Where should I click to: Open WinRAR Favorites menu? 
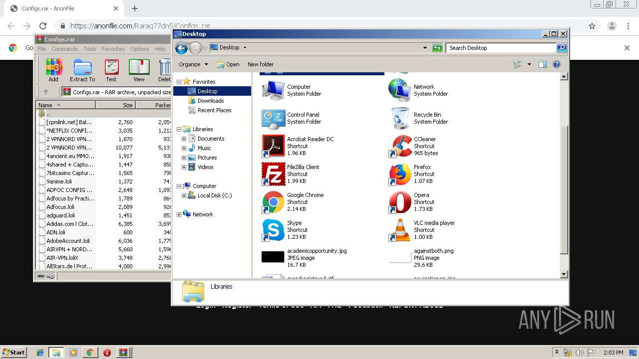click(113, 49)
